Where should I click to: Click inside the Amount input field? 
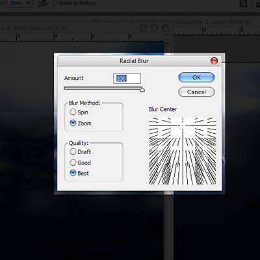pyautogui.click(x=127, y=79)
